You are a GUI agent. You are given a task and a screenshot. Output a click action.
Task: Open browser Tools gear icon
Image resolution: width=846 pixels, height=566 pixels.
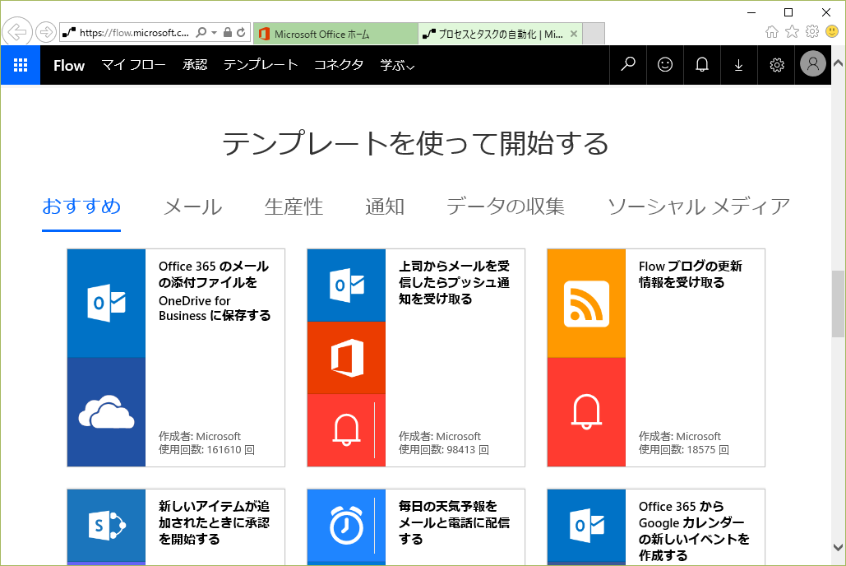[812, 31]
